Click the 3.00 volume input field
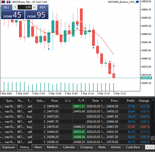 pyautogui.click(x=25, y=7)
